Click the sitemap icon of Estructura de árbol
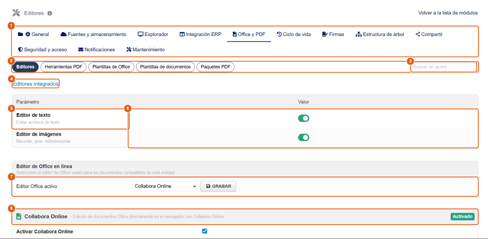Viewport: 488px width, 239px height. pyautogui.click(x=359, y=34)
